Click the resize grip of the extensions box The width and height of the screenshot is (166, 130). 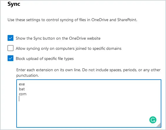click(x=159, y=125)
